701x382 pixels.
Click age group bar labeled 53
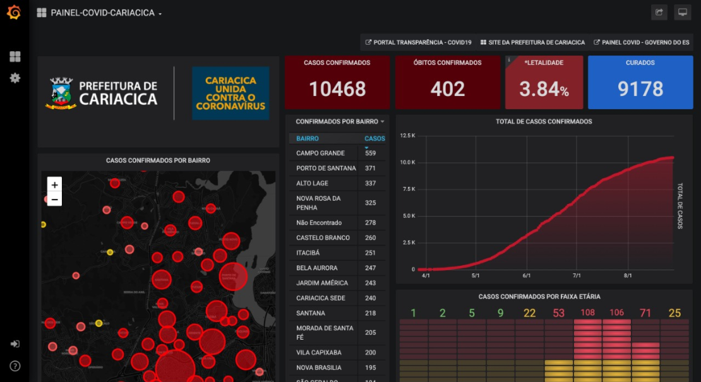coord(558,350)
